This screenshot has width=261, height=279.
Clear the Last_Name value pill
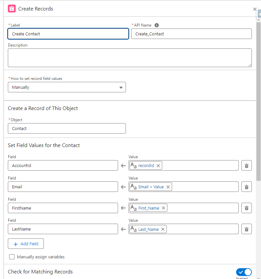(x=163, y=229)
